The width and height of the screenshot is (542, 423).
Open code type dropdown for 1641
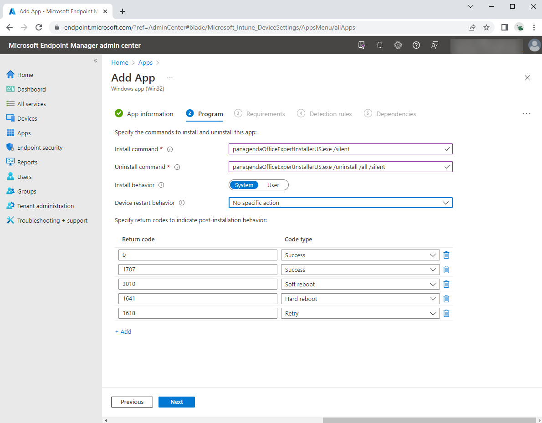[x=360, y=299]
